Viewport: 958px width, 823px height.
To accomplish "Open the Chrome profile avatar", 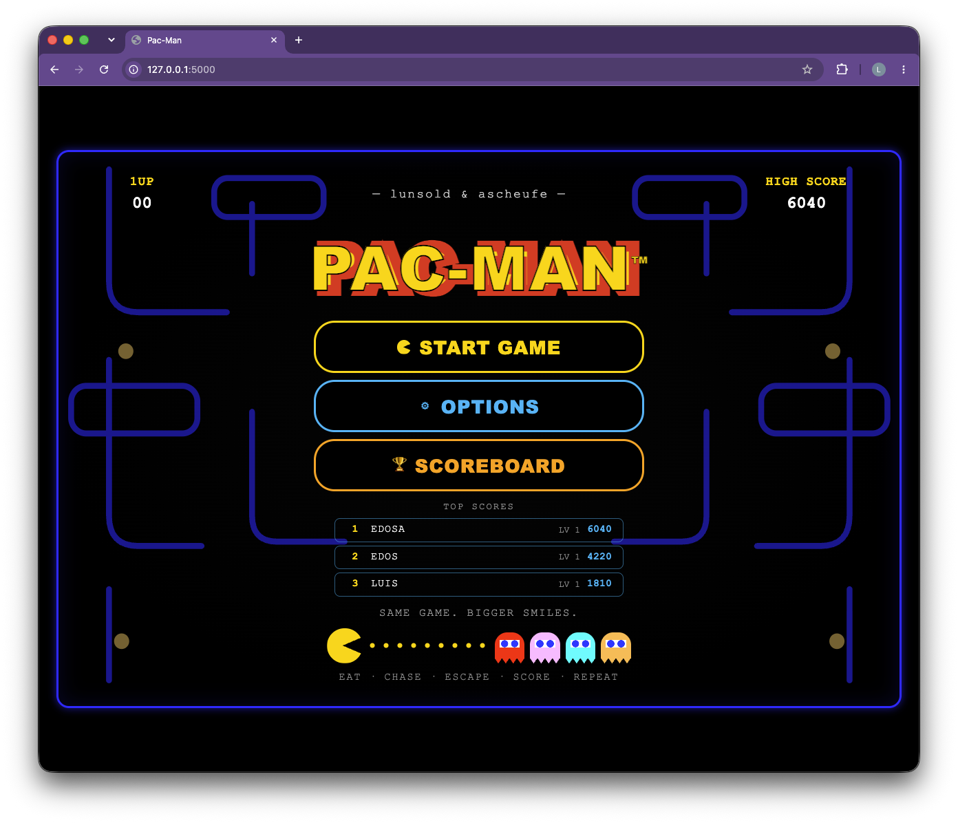I will pos(879,70).
